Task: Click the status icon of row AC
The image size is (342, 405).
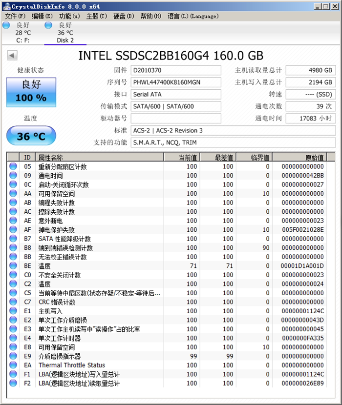Action: (13, 211)
